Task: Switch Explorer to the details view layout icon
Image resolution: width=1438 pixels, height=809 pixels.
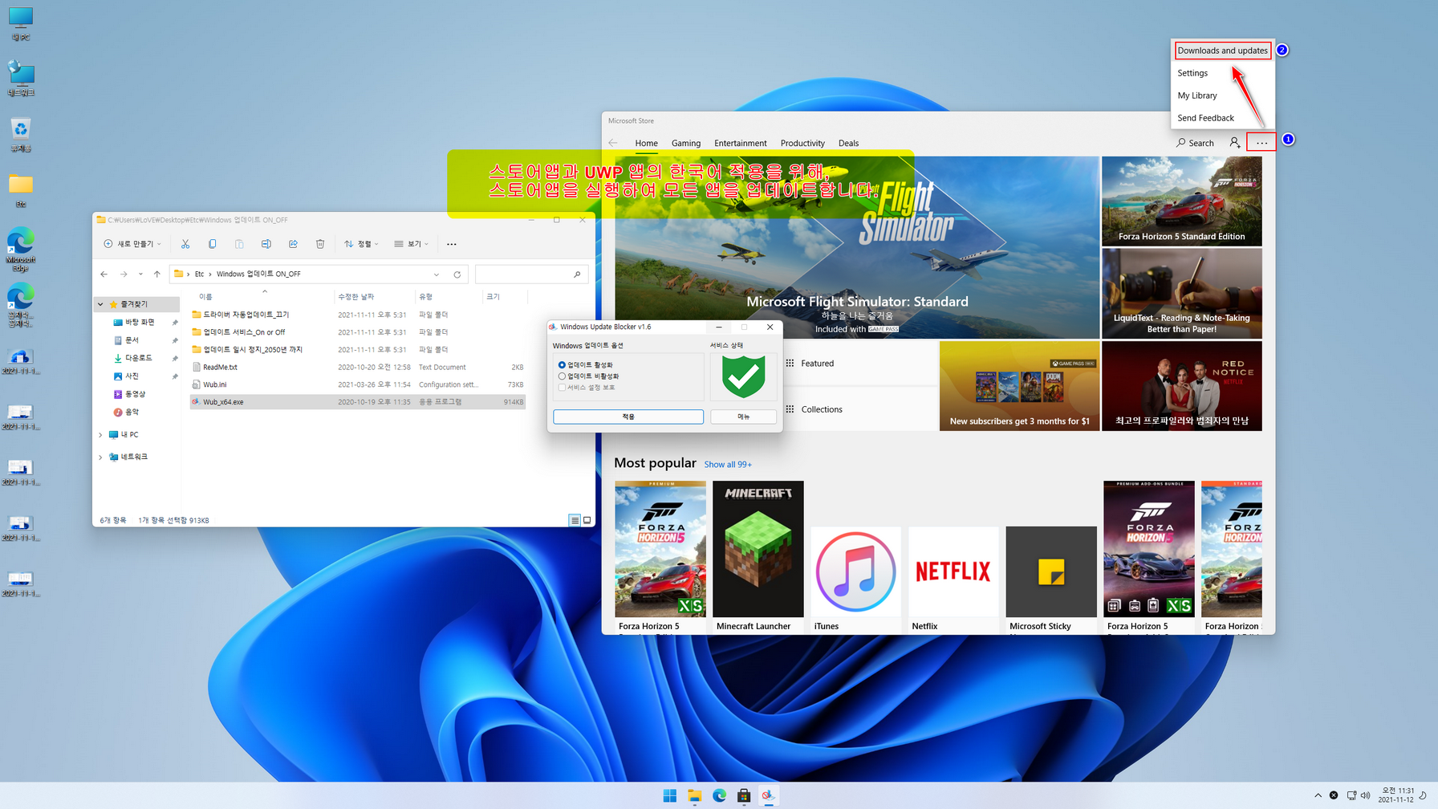Action: (x=575, y=520)
